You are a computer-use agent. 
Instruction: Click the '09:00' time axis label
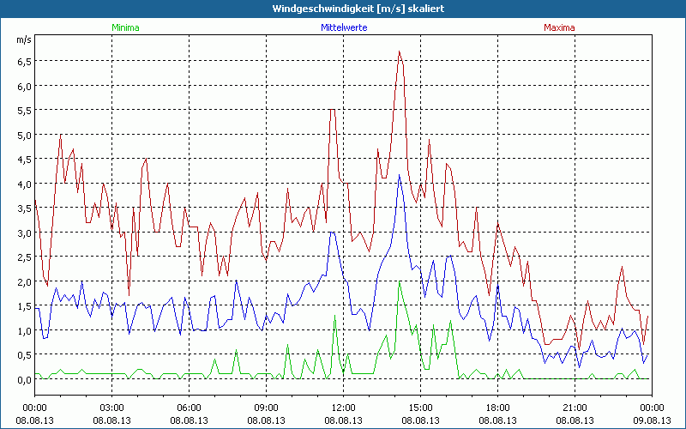click(266, 408)
